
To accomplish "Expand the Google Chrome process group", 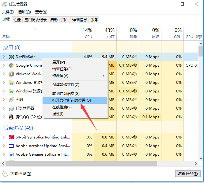I will (4, 65).
